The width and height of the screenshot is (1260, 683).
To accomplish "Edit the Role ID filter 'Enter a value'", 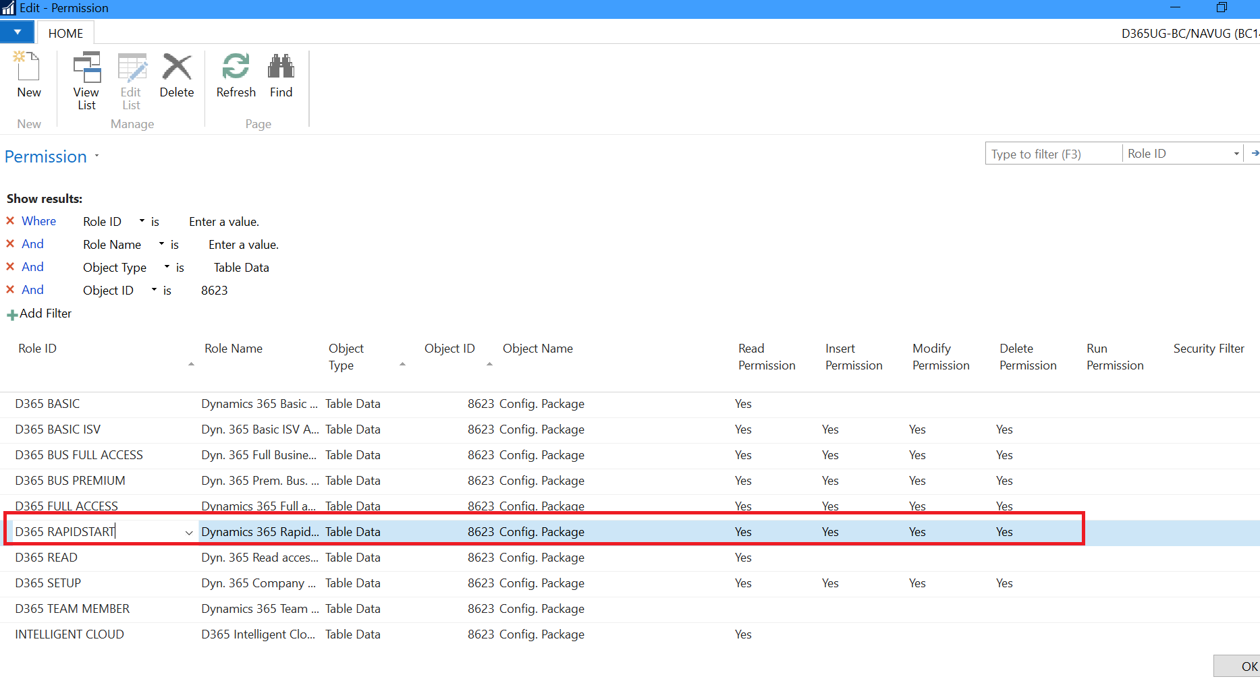I will tap(224, 222).
